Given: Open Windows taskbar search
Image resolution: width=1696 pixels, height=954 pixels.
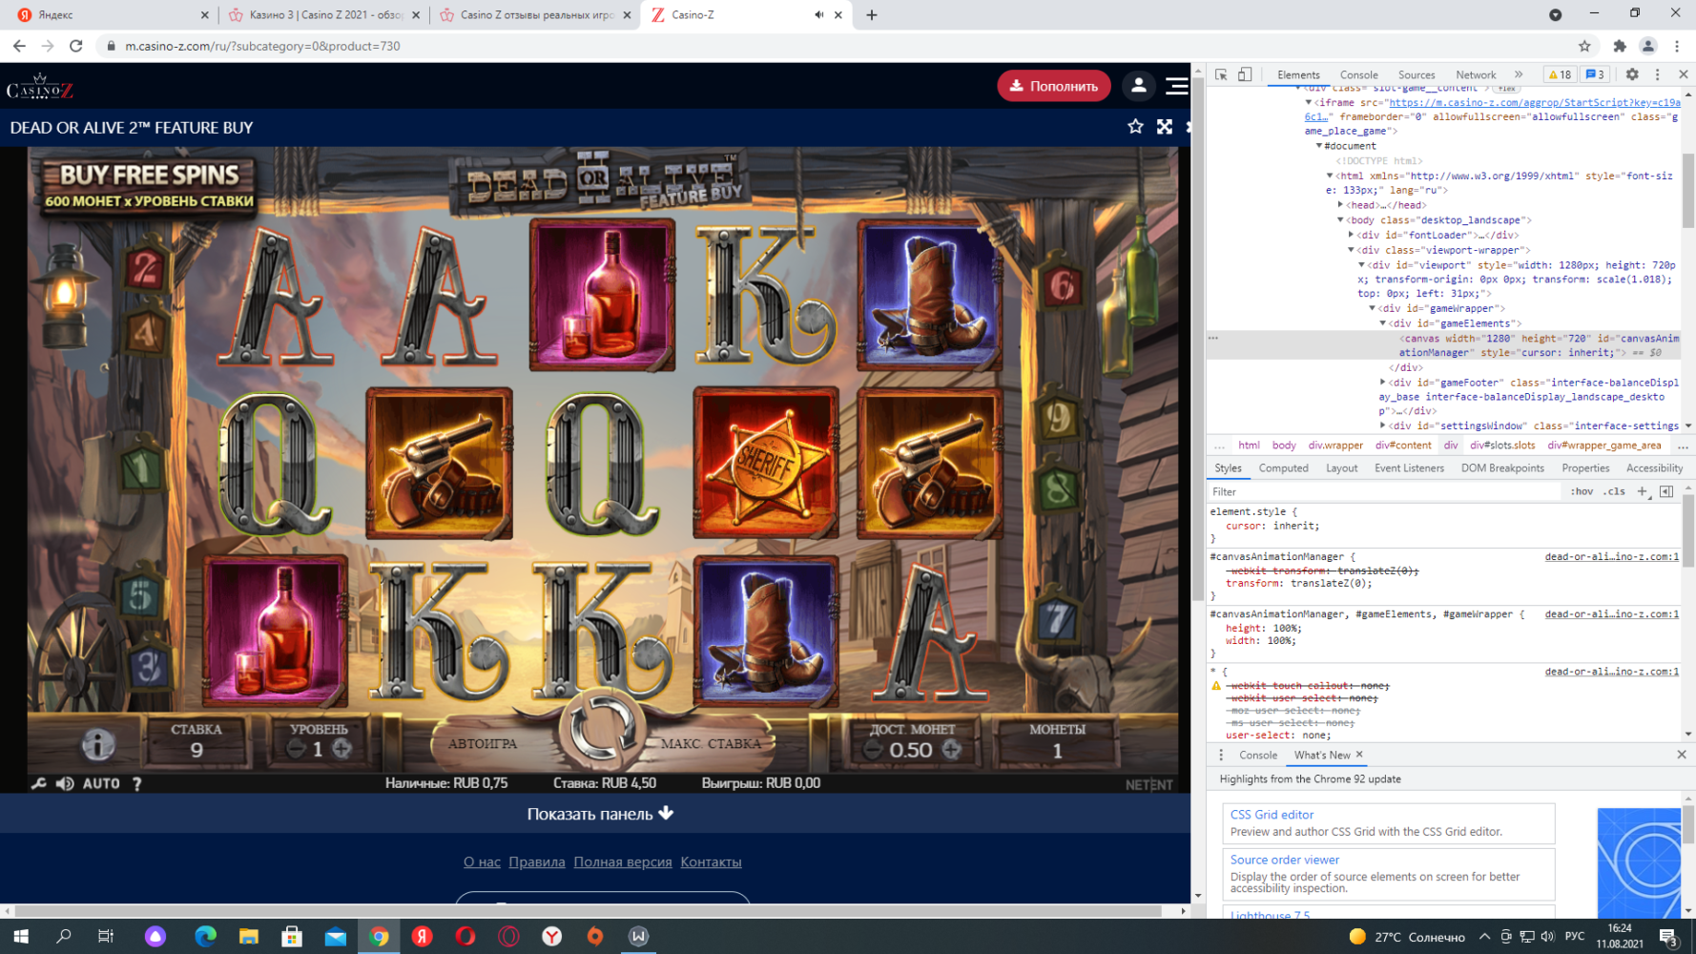Looking at the screenshot, I should click(64, 936).
